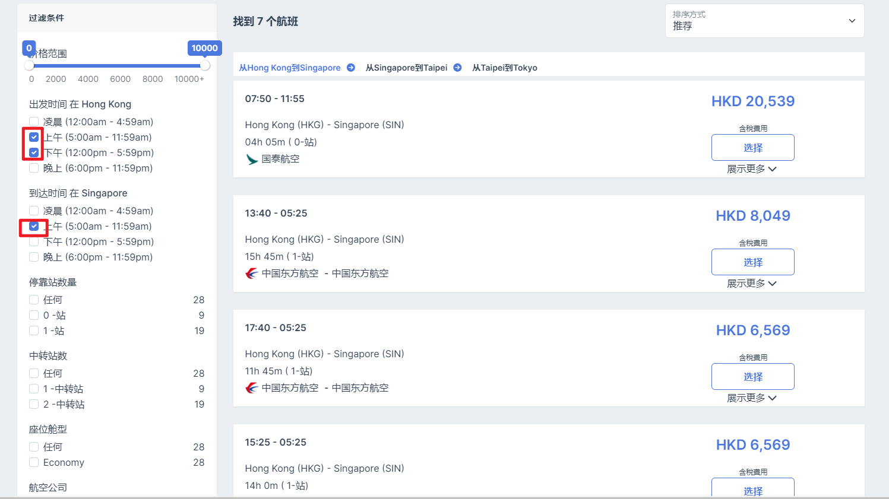Select the 07:50 Cathay Pacific flight

click(752, 148)
